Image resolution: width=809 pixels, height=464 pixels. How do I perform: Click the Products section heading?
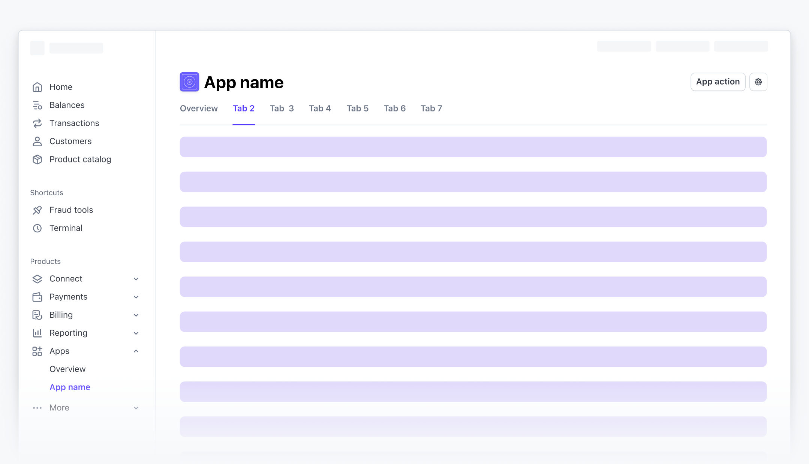(x=45, y=261)
